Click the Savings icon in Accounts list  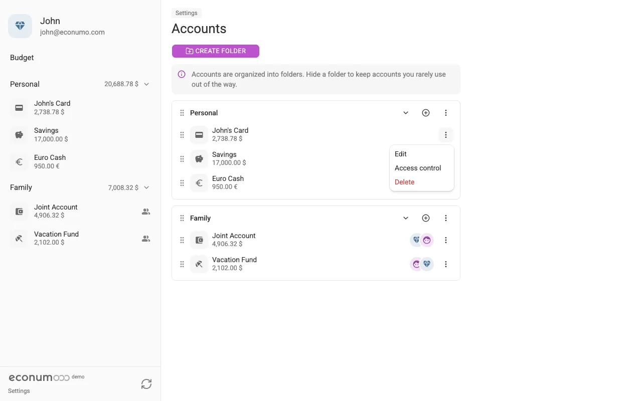pos(199,159)
